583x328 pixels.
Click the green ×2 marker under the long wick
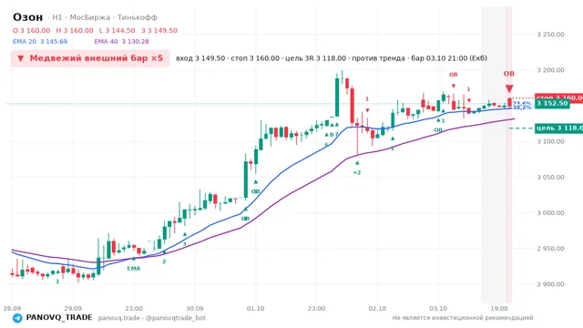point(357,172)
